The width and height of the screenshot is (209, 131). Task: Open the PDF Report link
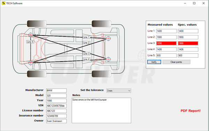[191, 111]
